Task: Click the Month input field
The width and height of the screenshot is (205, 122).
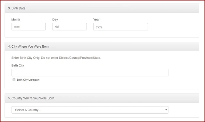Action: [29, 27]
